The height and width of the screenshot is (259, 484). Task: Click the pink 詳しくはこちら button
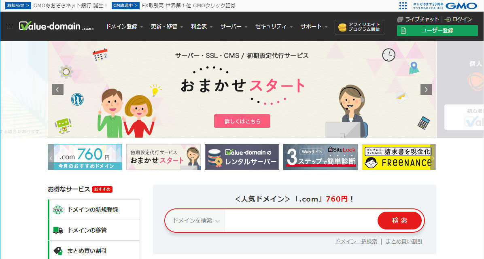[242, 121]
